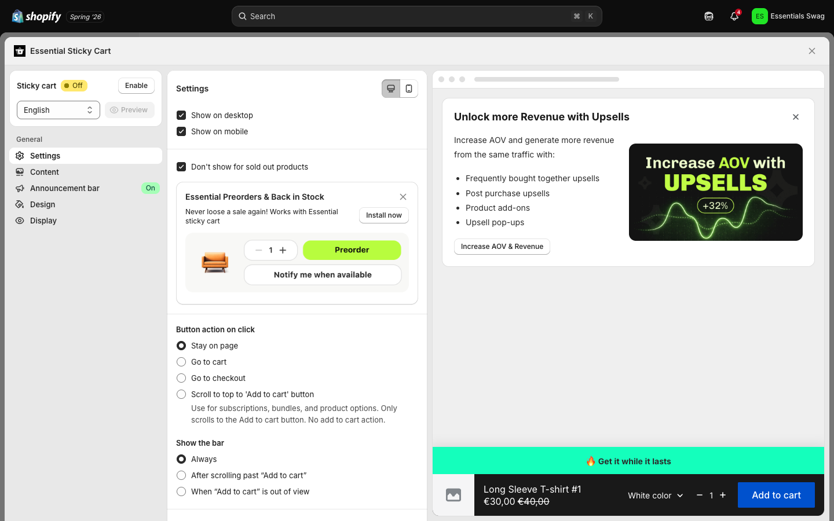Viewport: 834px width, 521px height.
Task: Select Always show the bar
Action: point(181,459)
